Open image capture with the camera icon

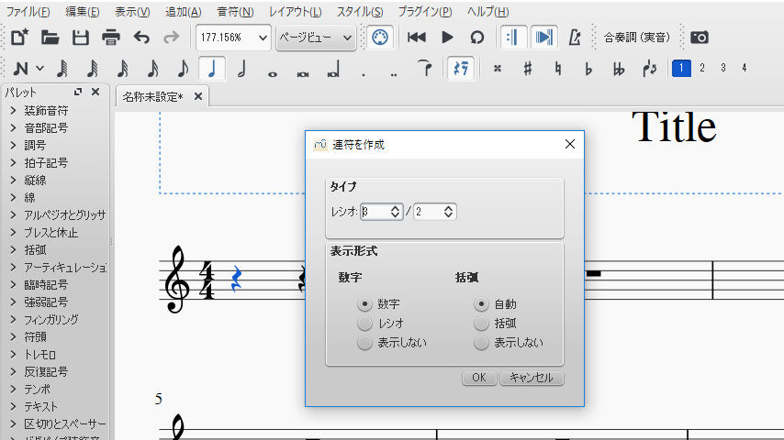(x=699, y=38)
